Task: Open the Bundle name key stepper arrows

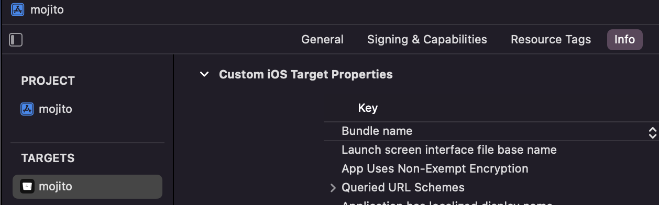Action: [652, 132]
